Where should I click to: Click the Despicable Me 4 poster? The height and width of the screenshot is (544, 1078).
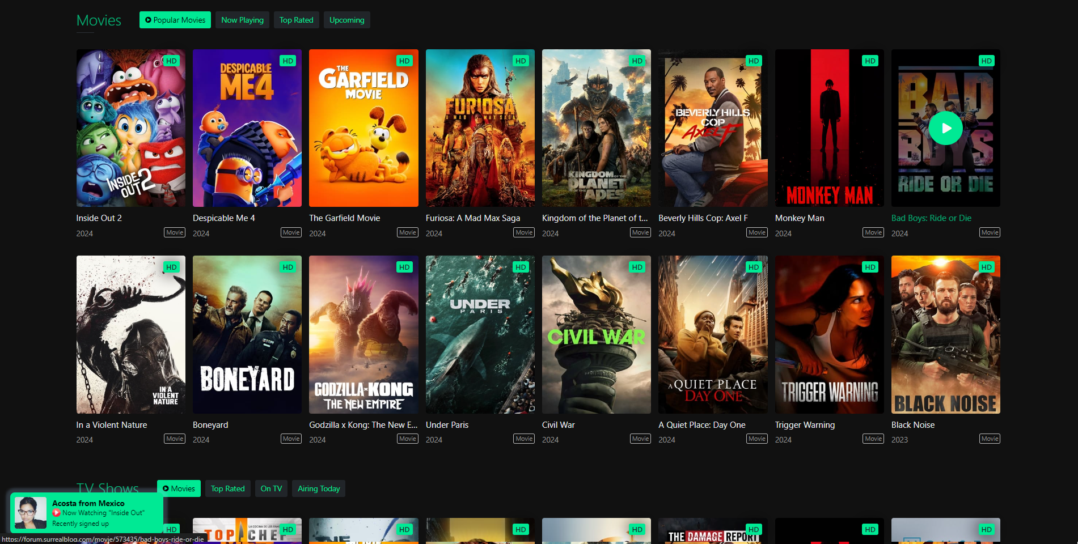click(x=247, y=128)
